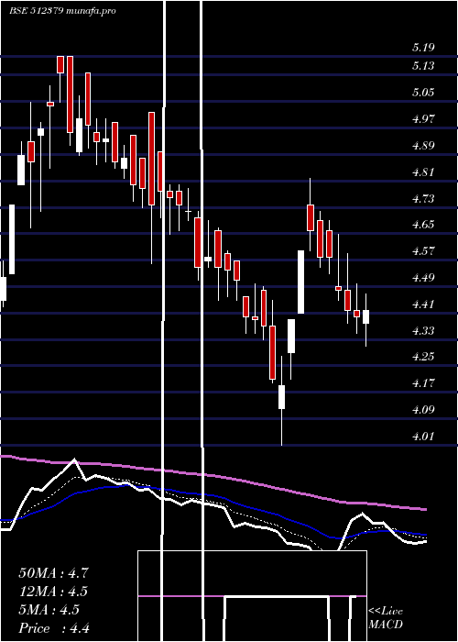Click the 4.81 price axis label
Screen dimensions: 458x642
tap(423, 172)
